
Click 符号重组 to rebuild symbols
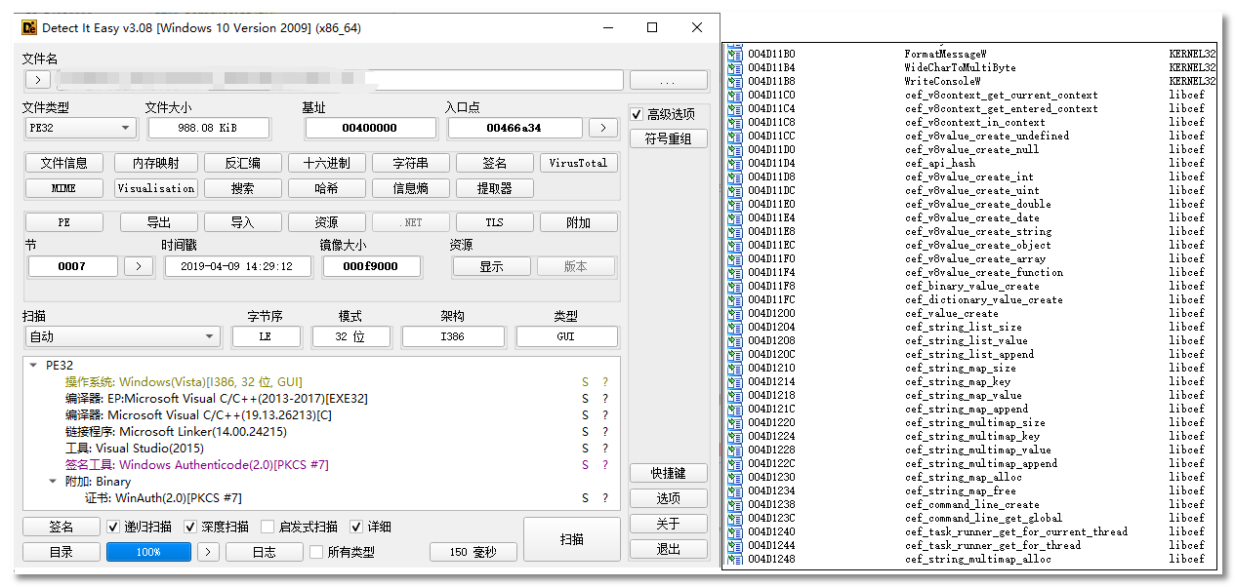[x=668, y=137]
